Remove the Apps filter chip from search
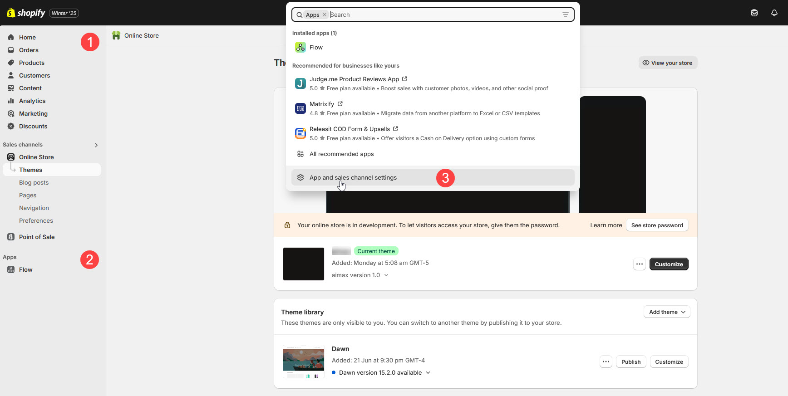The height and width of the screenshot is (396, 788). tap(325, 15)
